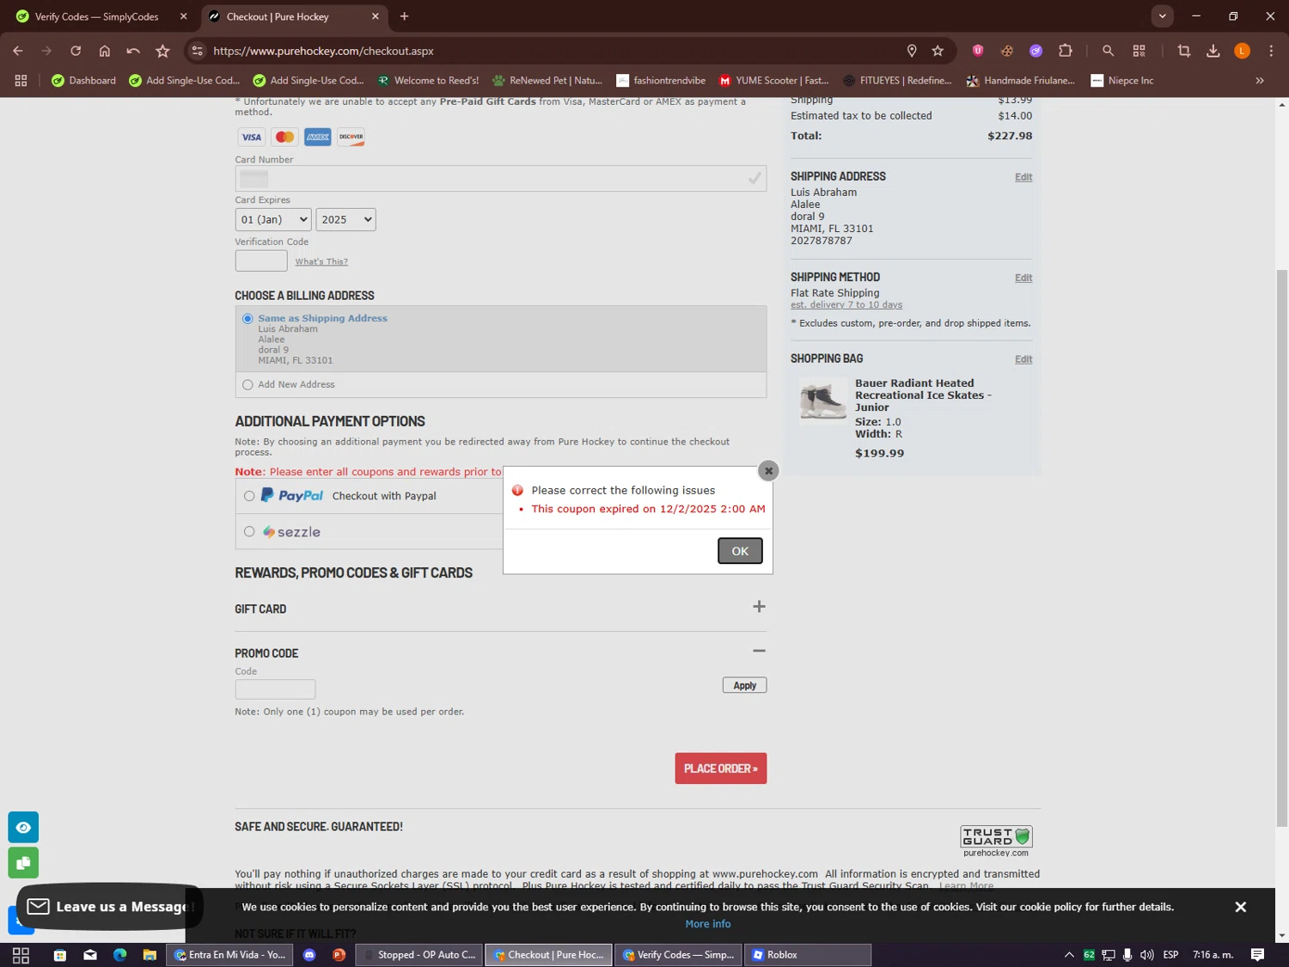Open the system volume icon
The height and width of the screenshot is (967, 1289).
tap(1146, 955)
